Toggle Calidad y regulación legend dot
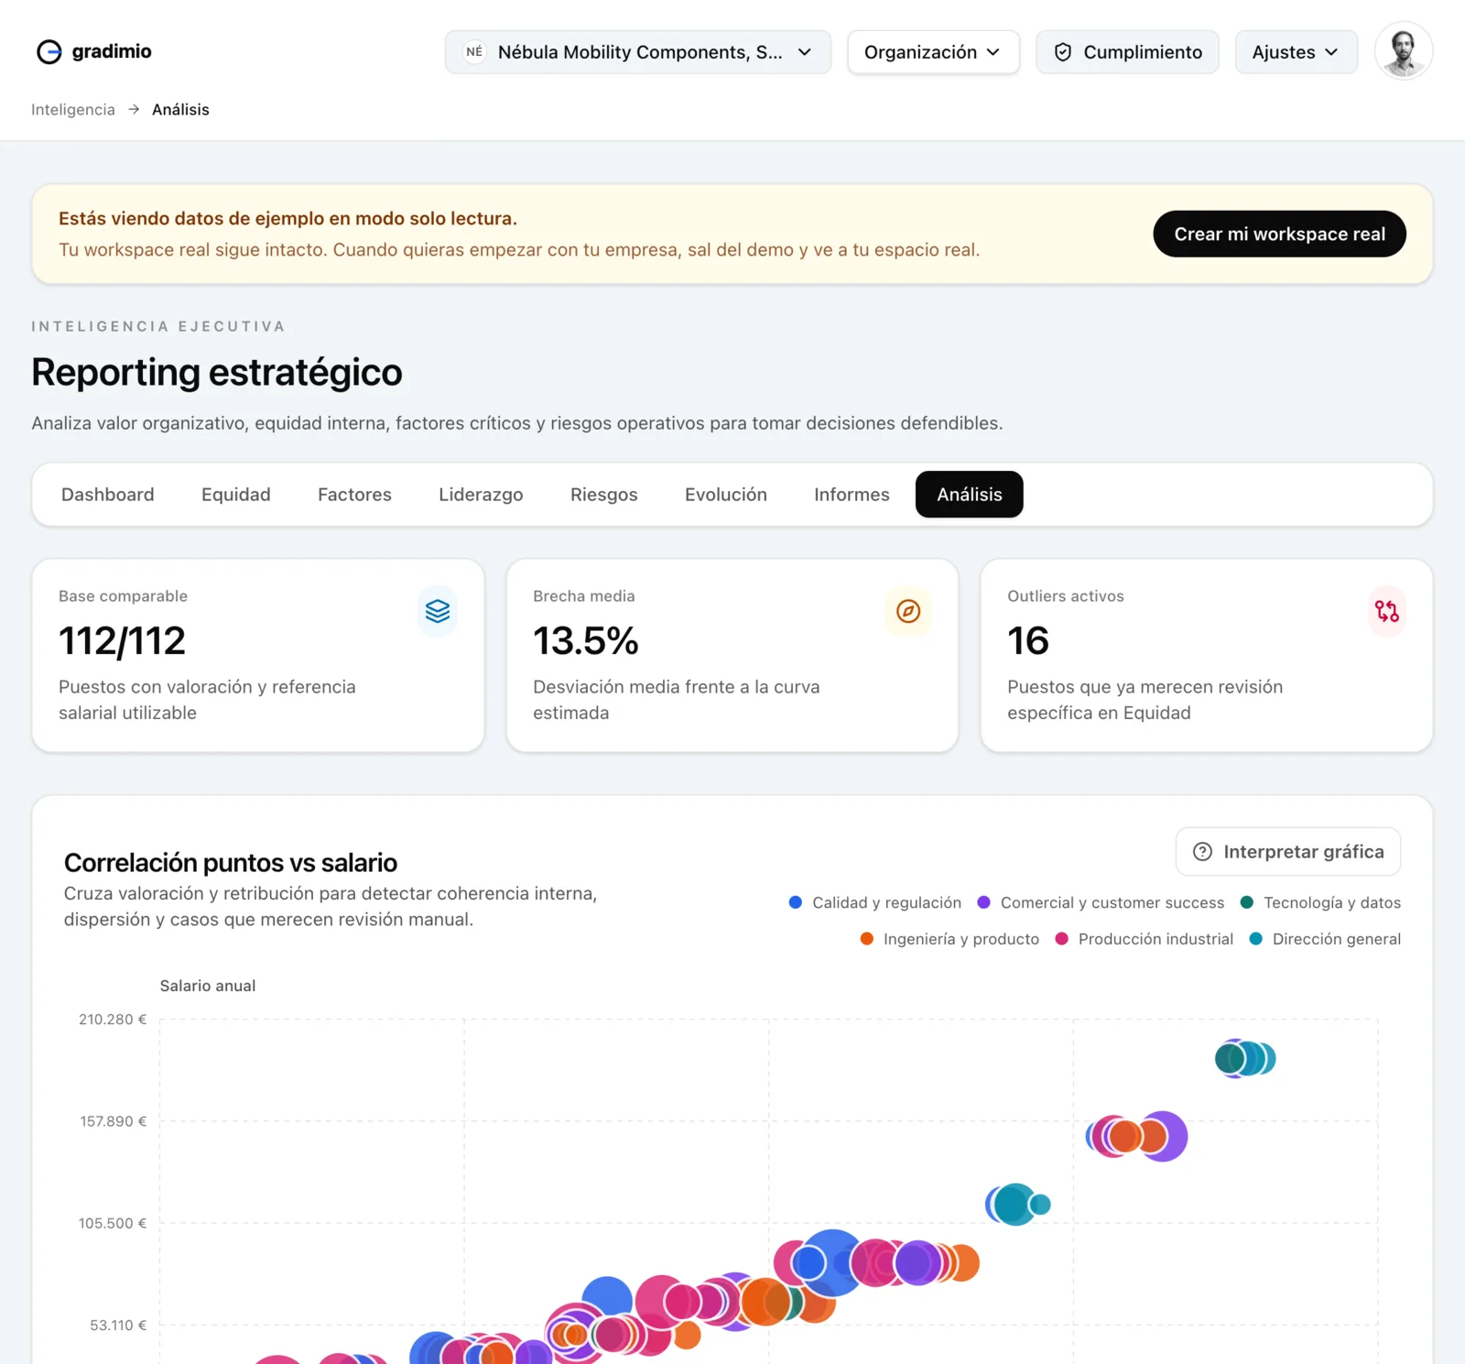The height and width of the screenshot is (1364, 1465). click(x=796, y=902)
